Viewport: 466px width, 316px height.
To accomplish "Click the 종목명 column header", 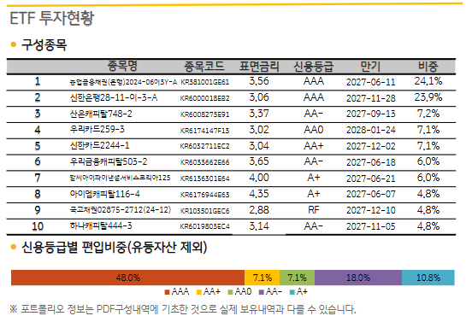I will click(122, 66).
